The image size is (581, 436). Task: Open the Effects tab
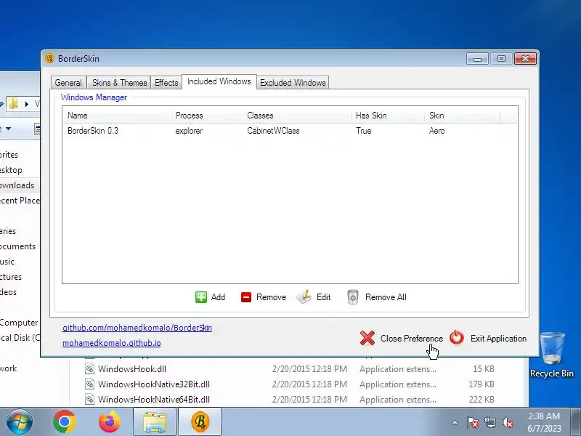click(x=166, y=83)
